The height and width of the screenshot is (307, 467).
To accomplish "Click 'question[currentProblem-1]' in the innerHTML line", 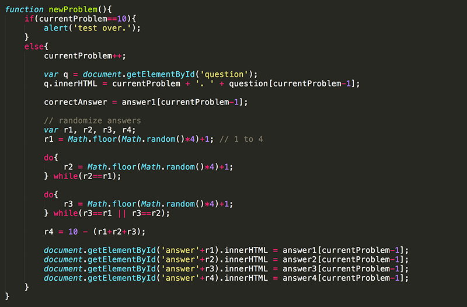I will [x=292, y=83].
